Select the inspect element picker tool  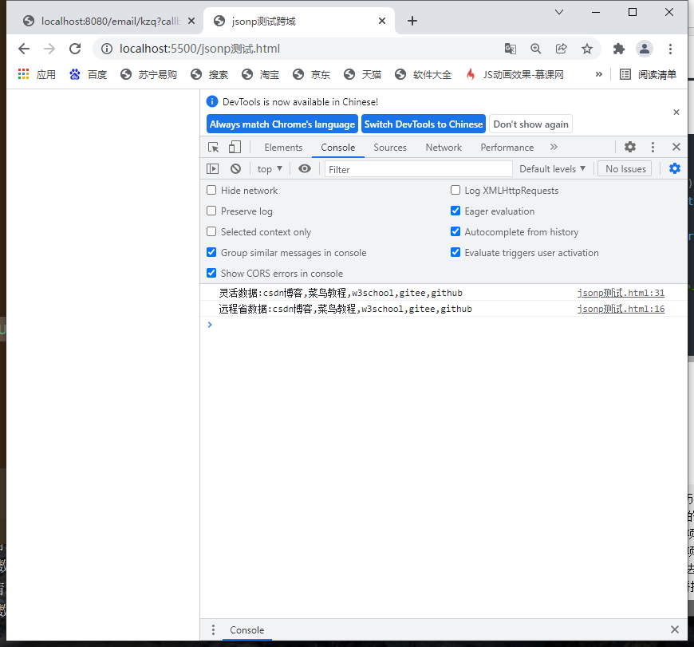pyautogui.click(x=214, y=147)
